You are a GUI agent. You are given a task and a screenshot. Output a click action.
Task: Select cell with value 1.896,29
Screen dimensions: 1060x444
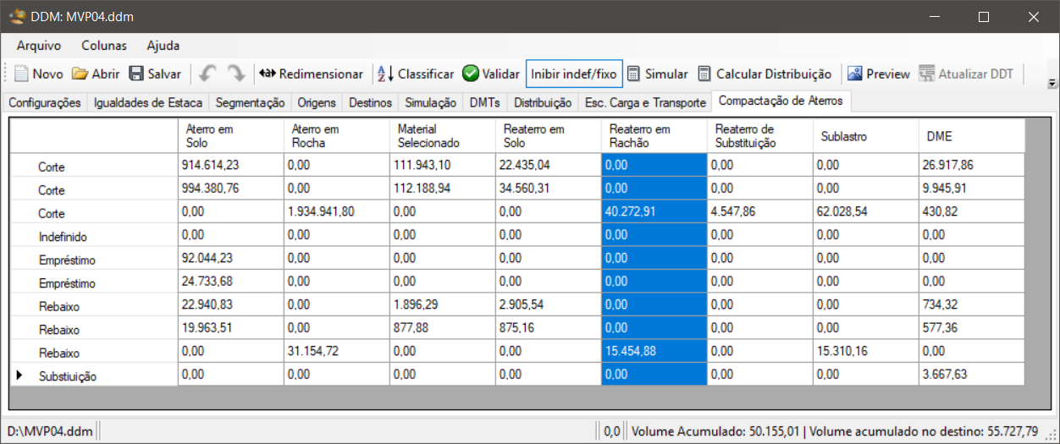coord(442,304)
